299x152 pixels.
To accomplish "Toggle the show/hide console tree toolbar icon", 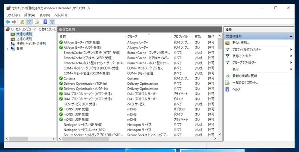I will pos(29,22).
